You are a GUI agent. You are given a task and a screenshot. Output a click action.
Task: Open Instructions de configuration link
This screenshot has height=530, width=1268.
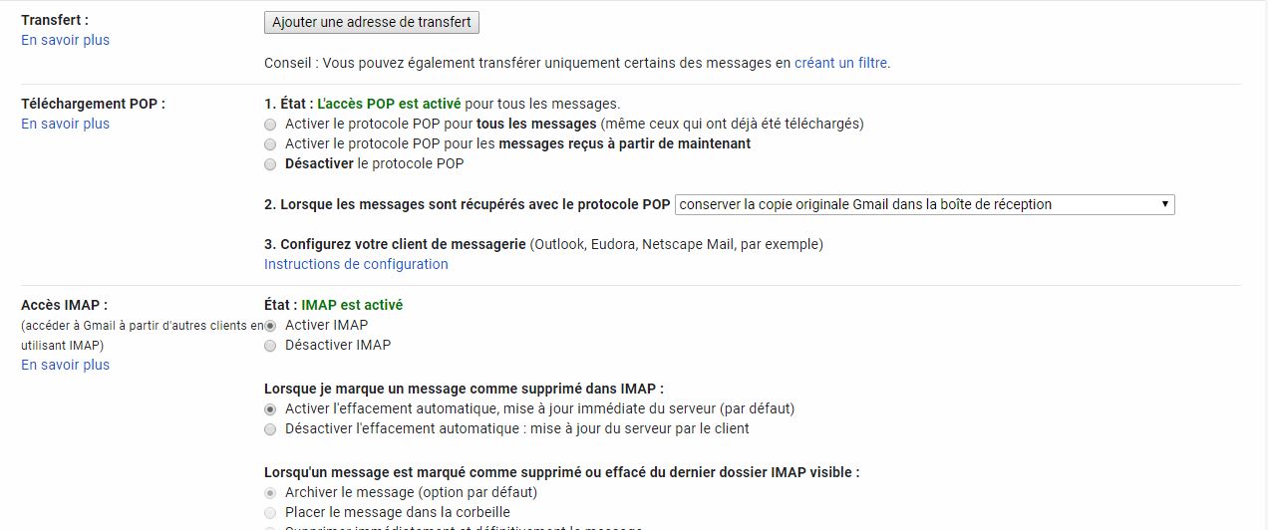pyautogui.click(x=356, y=264)
